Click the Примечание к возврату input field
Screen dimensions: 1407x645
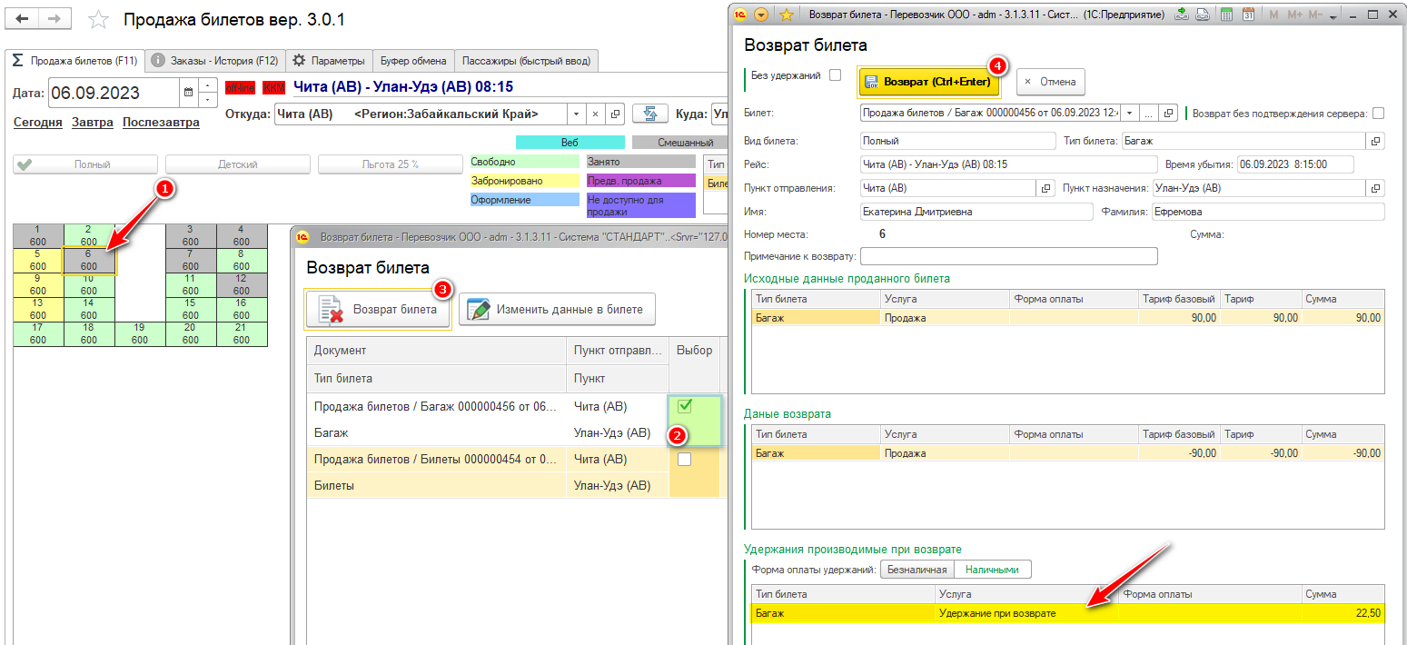click(x=1002, y=256)
